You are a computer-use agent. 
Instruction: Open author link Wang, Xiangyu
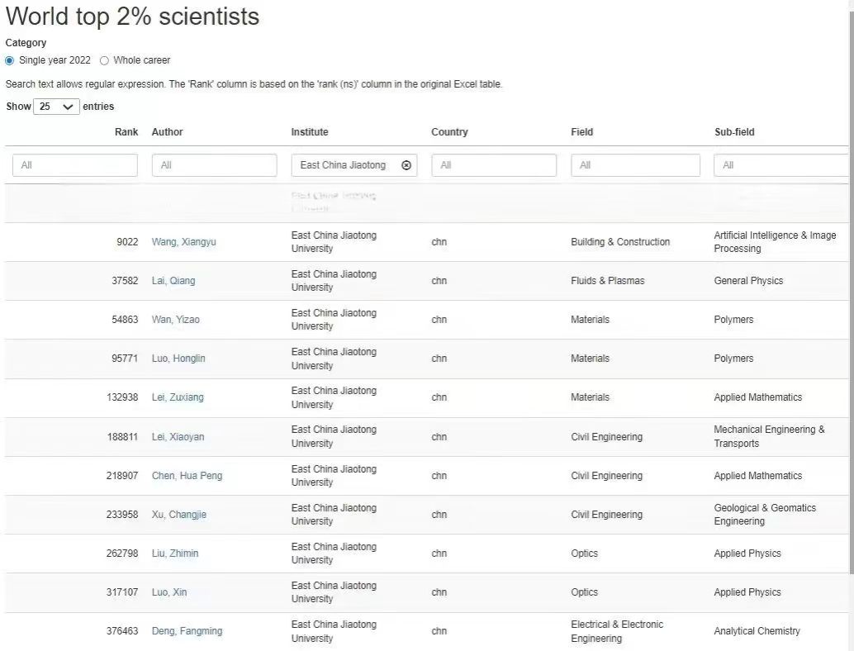(183, 242)
